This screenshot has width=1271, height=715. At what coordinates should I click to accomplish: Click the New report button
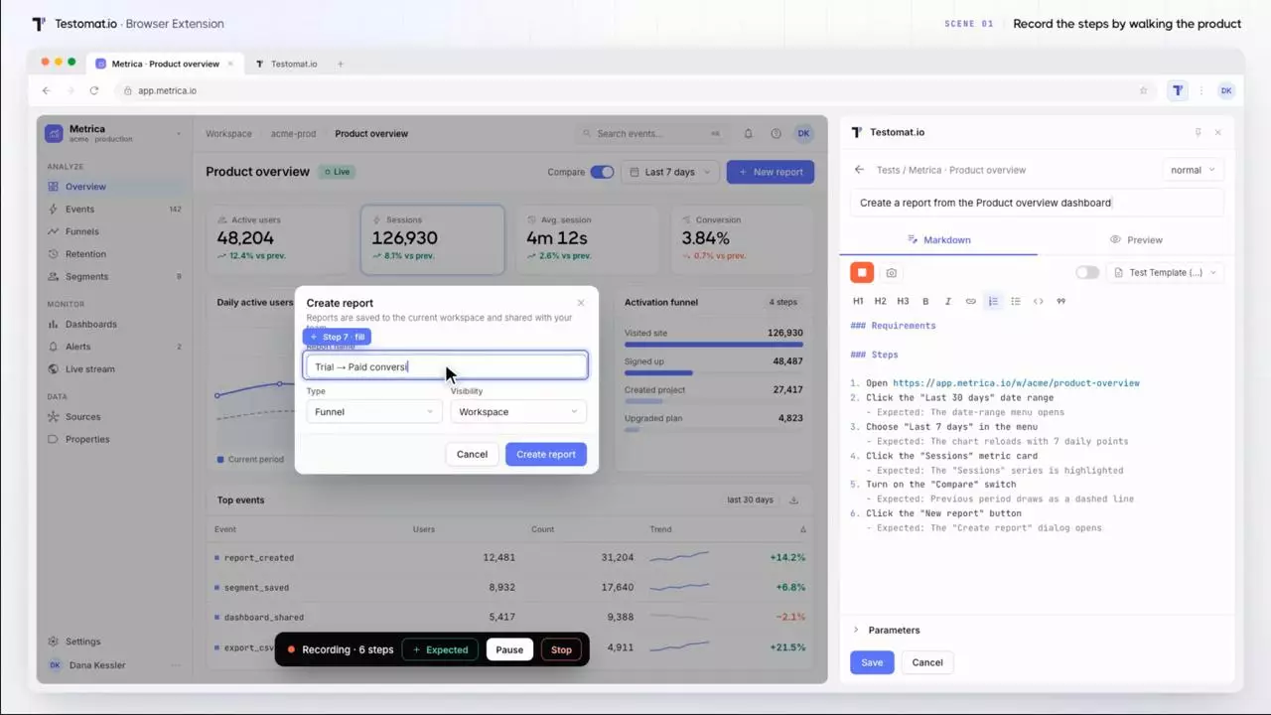[x=771, y=172]
